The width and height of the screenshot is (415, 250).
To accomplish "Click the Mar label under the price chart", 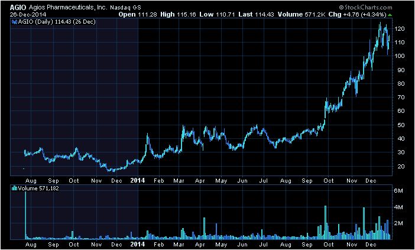I will coord(179,181).
